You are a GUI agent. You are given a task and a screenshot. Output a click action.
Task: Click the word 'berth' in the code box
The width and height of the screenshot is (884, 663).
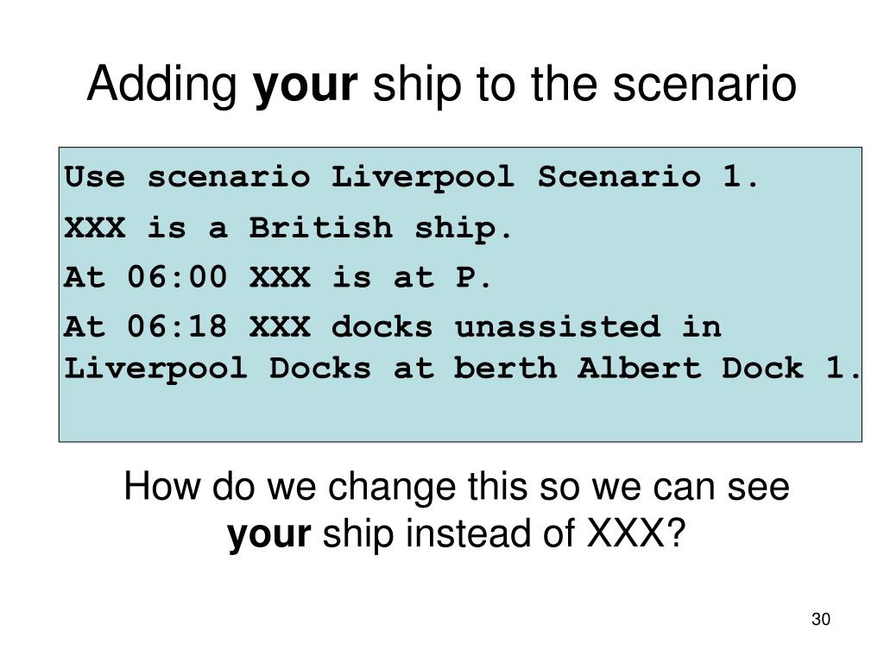click(506, 368)
